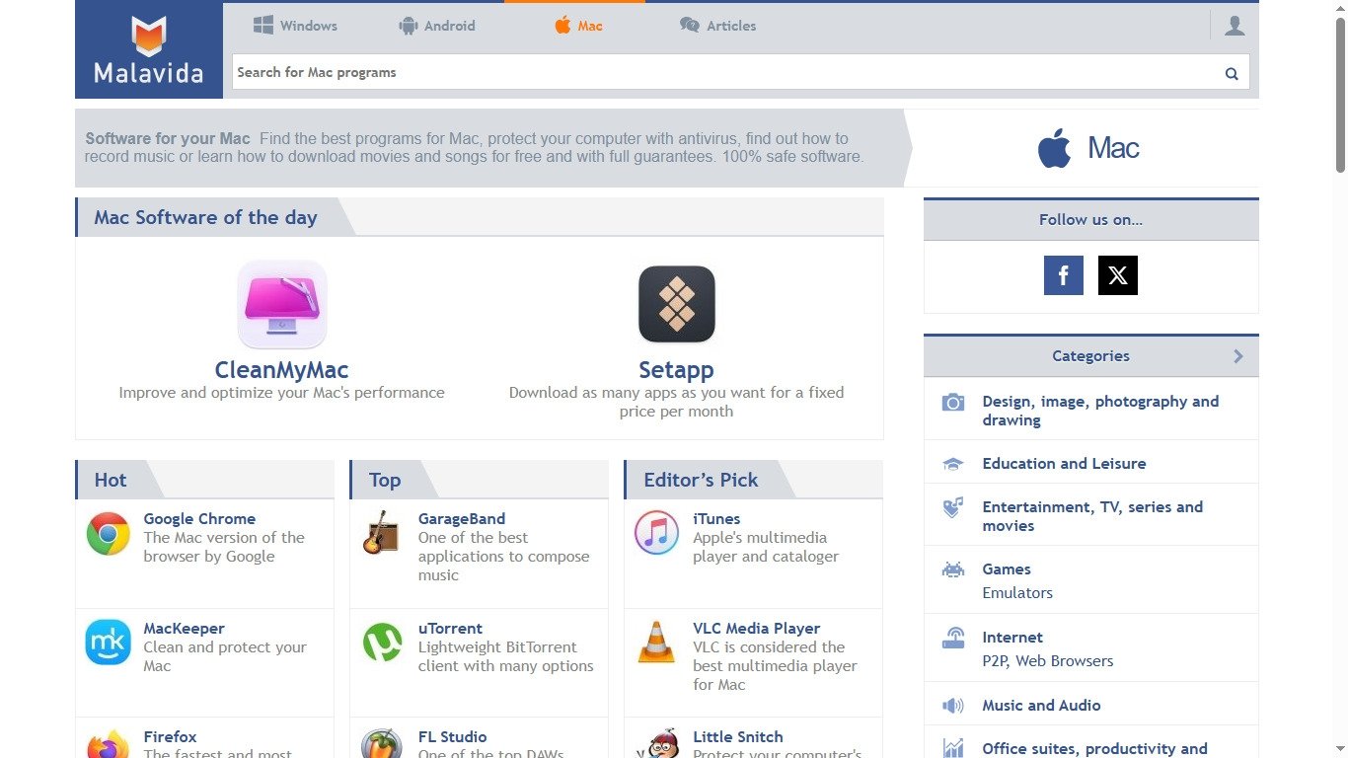Viewport: 1348px width, 758px height.
Task: Open the MacKeeper link
Action: click(x=185, y=629)
